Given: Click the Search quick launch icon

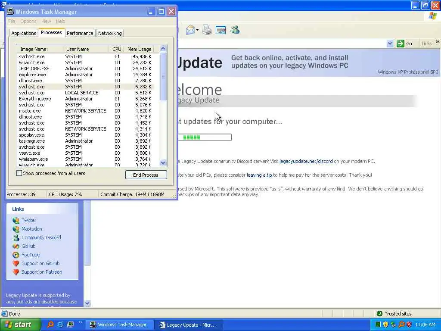Looking at the screenshot, I should click(50, 325).
